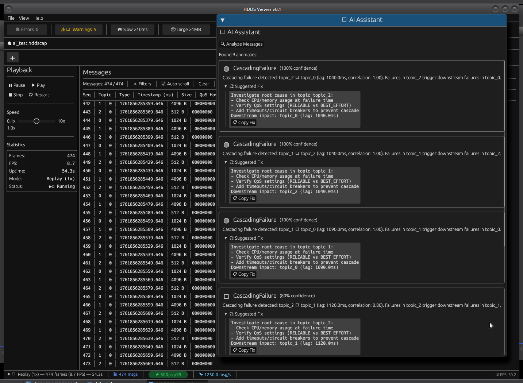Screen dimensions: 523x383
Task: Toggle the Slow >10ms filter
Action: [x=132, y=30]
